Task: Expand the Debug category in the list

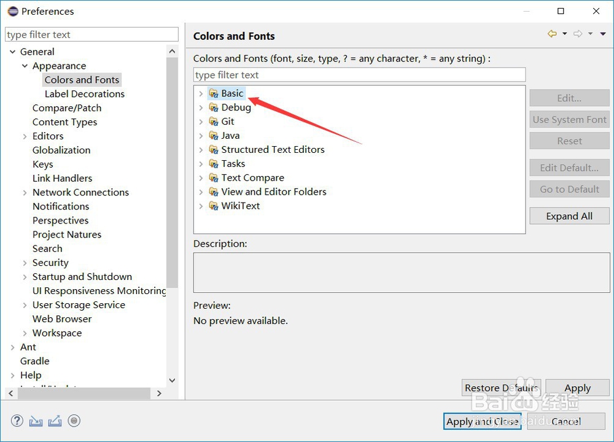Action: click(201, 107)
